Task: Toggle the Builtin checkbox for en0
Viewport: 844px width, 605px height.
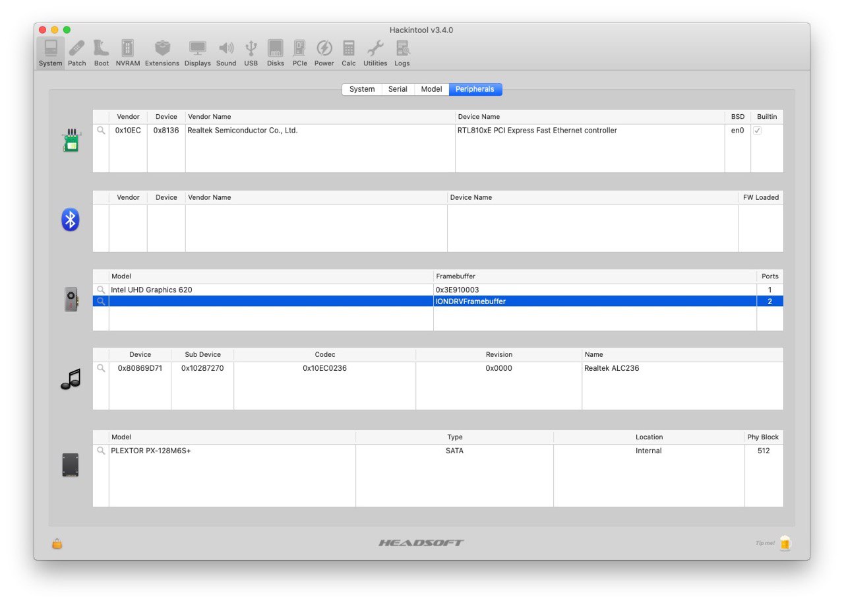Action: 757,131
